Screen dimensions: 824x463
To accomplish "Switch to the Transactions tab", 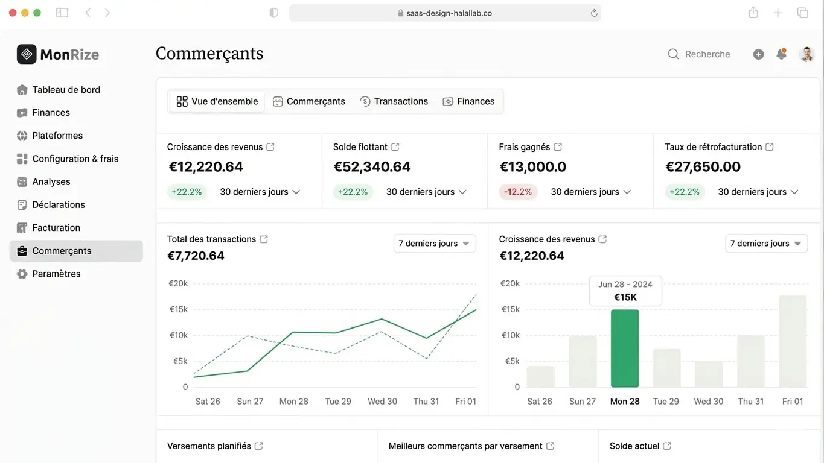I will click(394, 101).
